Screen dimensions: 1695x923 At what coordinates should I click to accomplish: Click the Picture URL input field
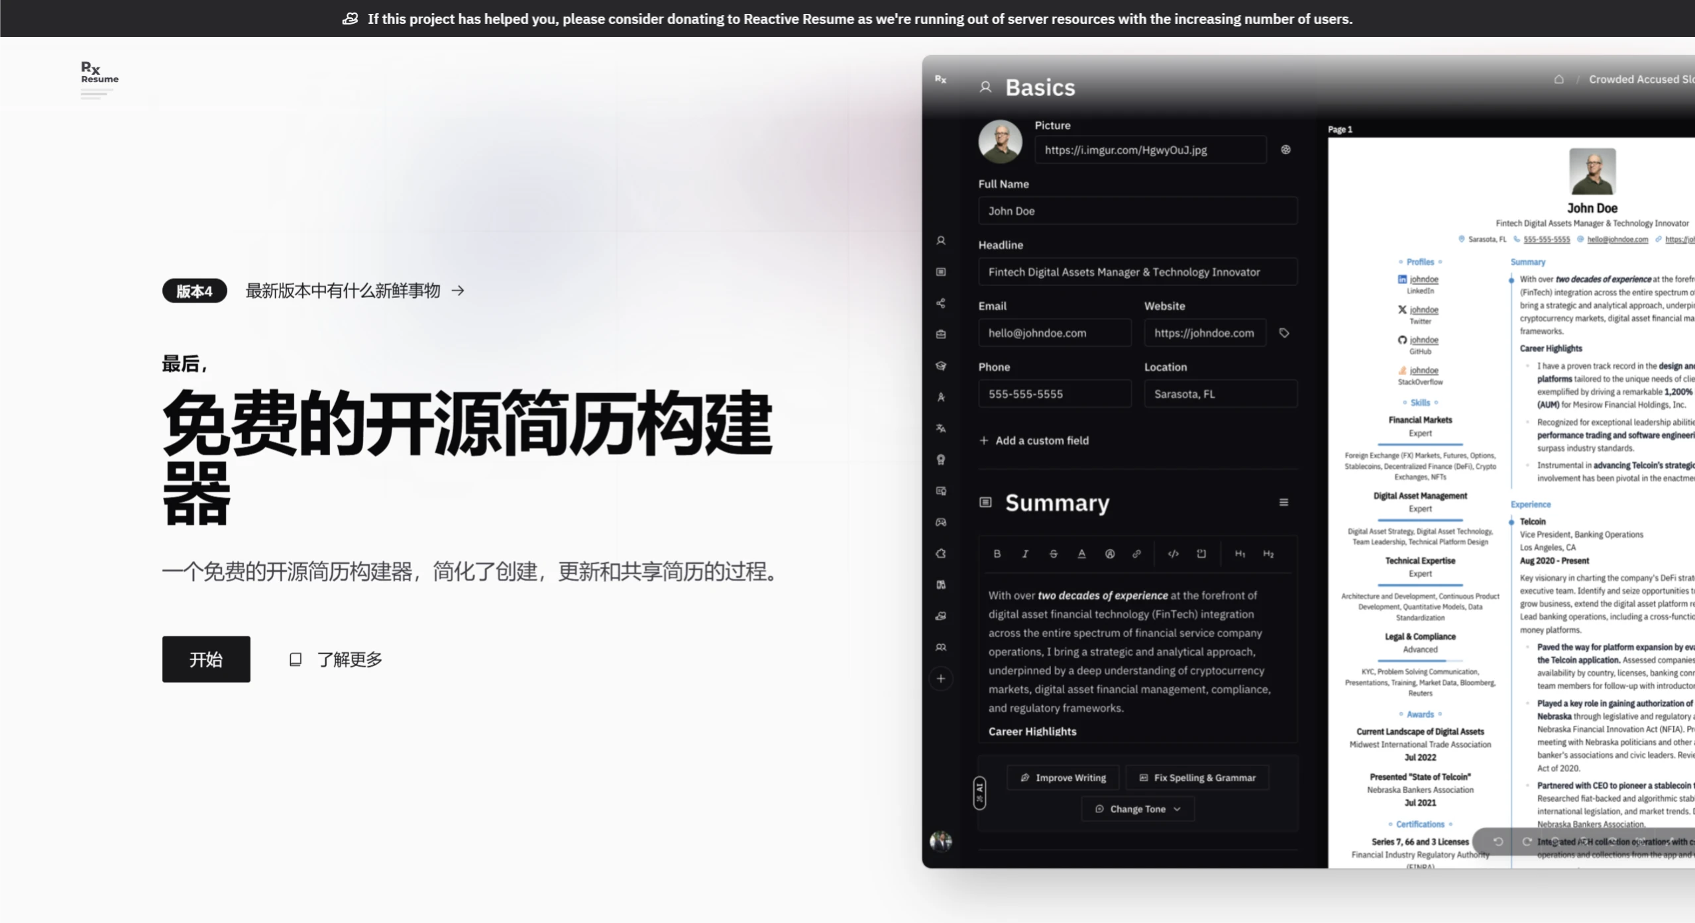click(1150, 150)
